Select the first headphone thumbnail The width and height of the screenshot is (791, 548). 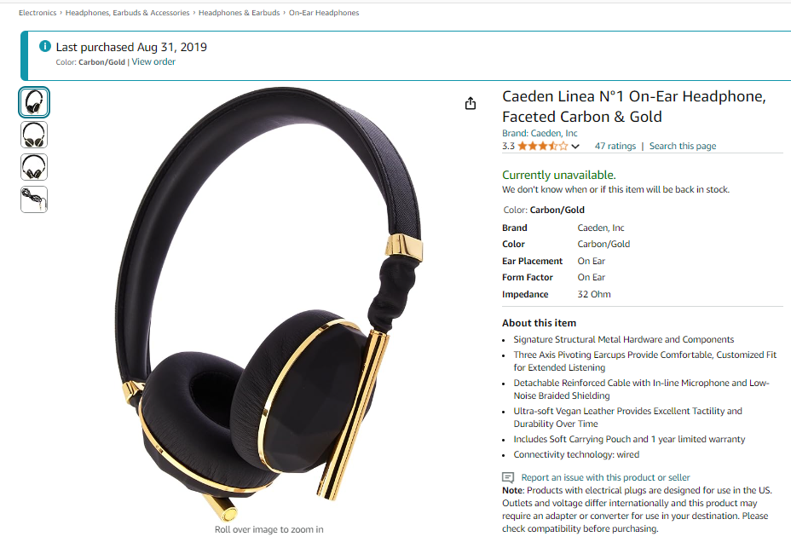point(34,102)
